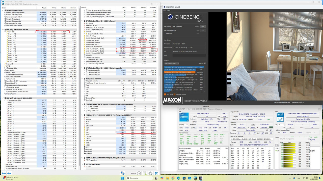The width and height of the screenshot is (323, 181).
Task: Open the network/remote monitors icon in HWiNFO footer
Action: pyautogui.click(x=123, y=173)
